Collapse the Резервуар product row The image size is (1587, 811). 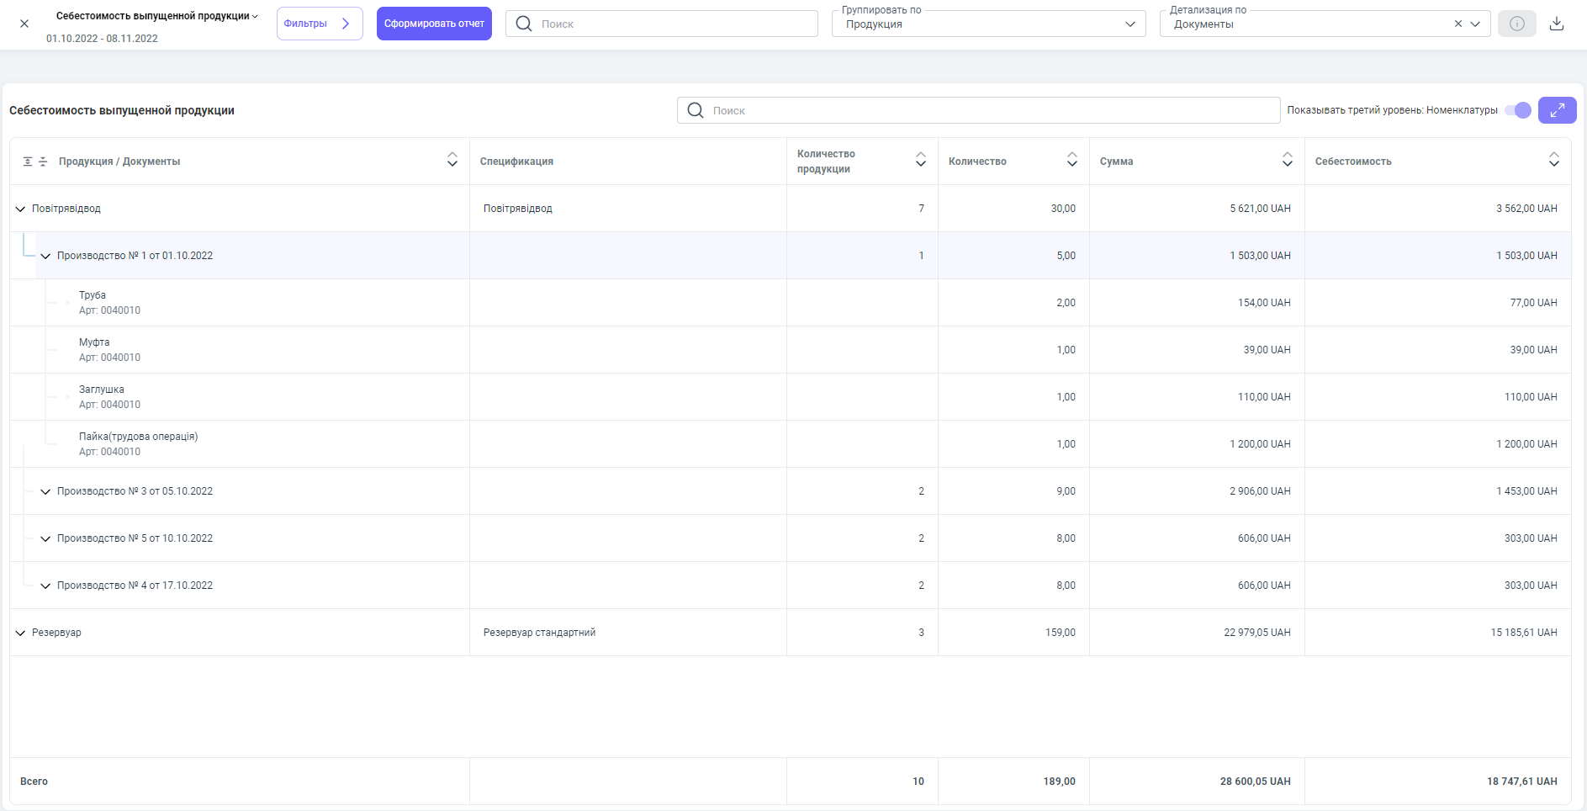[20, 633]
